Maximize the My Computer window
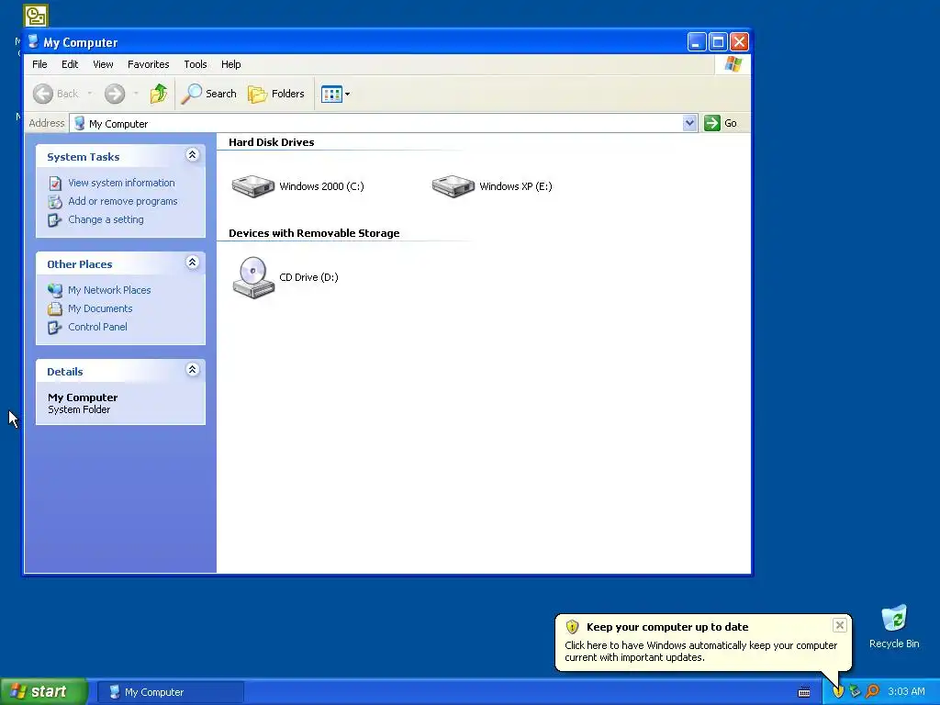This screenshot has width=940, height=705. (718, 42)
